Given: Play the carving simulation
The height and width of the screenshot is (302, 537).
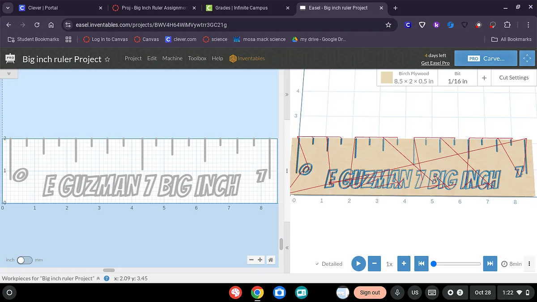Looking at the screenshot, I should [x=358, y=264].
